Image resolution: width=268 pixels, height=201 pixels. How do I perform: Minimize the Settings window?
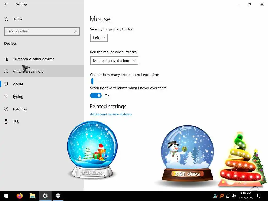pyautogui.click(x=238, y=4)
